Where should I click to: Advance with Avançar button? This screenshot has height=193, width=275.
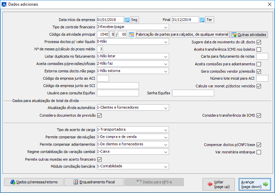point(255,184)
